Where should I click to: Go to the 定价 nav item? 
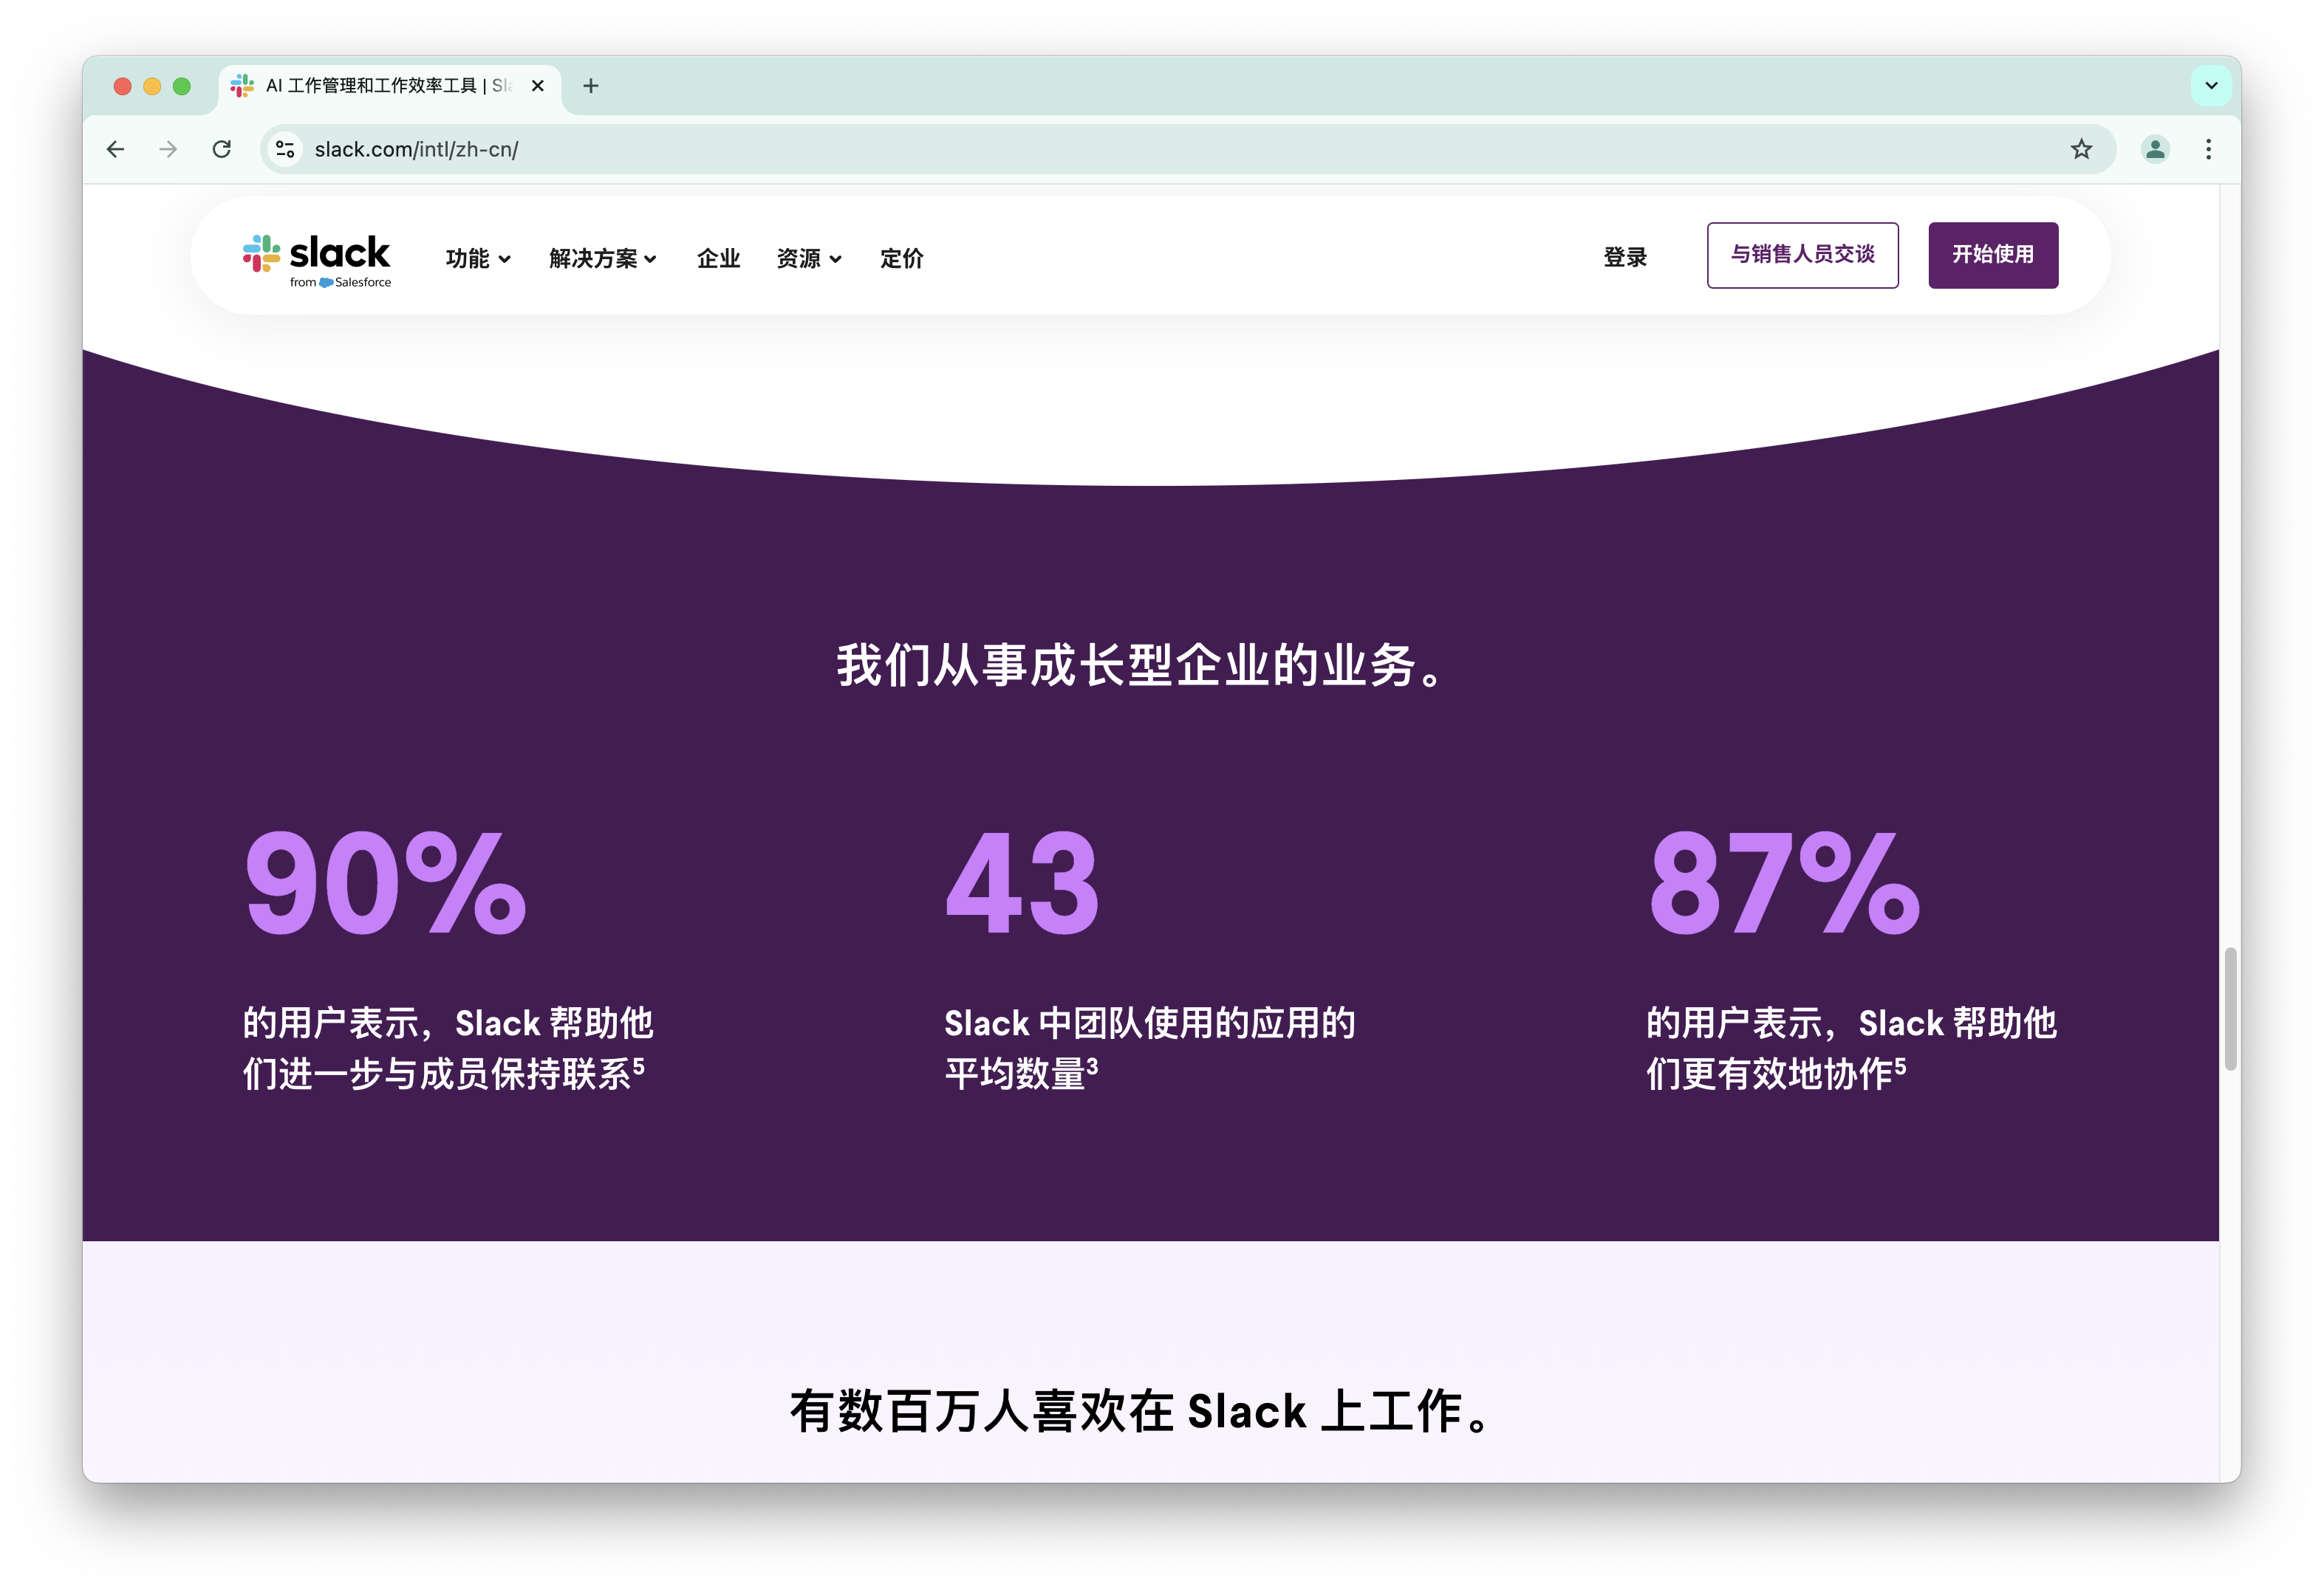pos(901,259)
